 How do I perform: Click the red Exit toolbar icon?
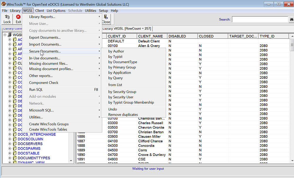(x=18, y=17)
